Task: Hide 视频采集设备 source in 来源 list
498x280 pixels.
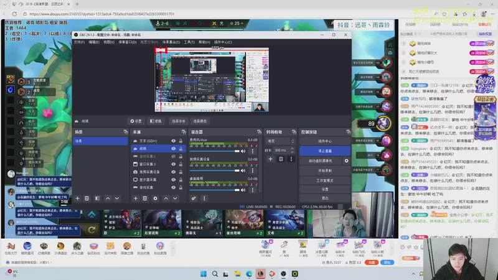Action: tap(174, 172)
